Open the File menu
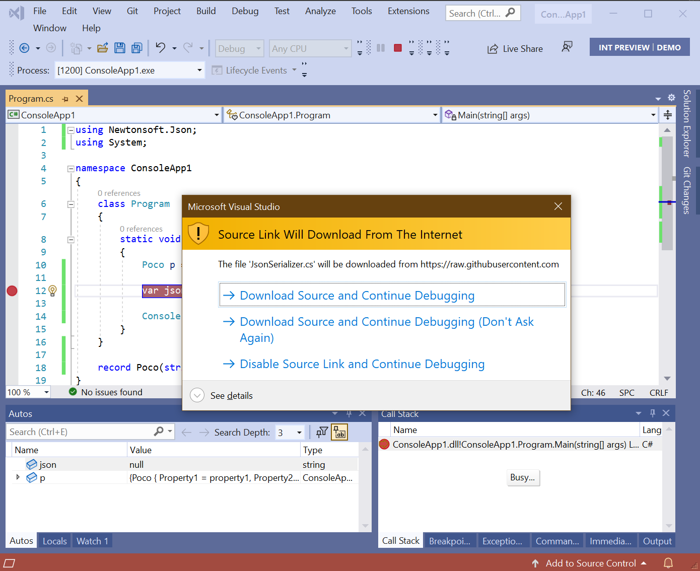The image size is (700, 571). pyautogui.click(x=40, y=11)
